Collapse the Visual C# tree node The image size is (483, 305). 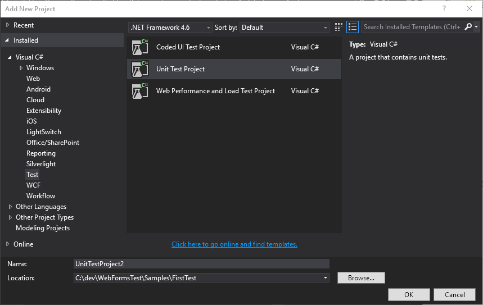(10, 57)
